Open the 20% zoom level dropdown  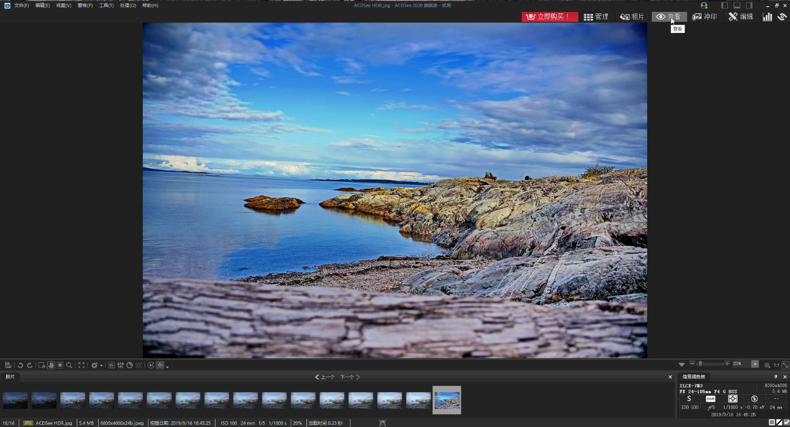(755, 364)
